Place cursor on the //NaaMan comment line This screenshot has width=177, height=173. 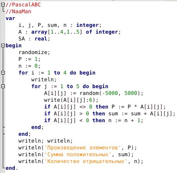(18, 12)
